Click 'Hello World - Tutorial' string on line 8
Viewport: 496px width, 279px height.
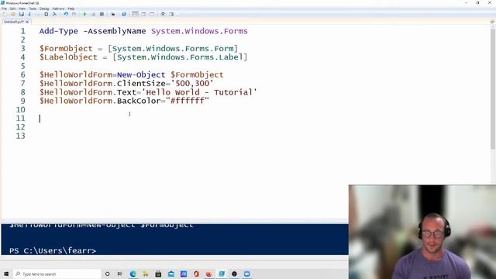point(199,92)
